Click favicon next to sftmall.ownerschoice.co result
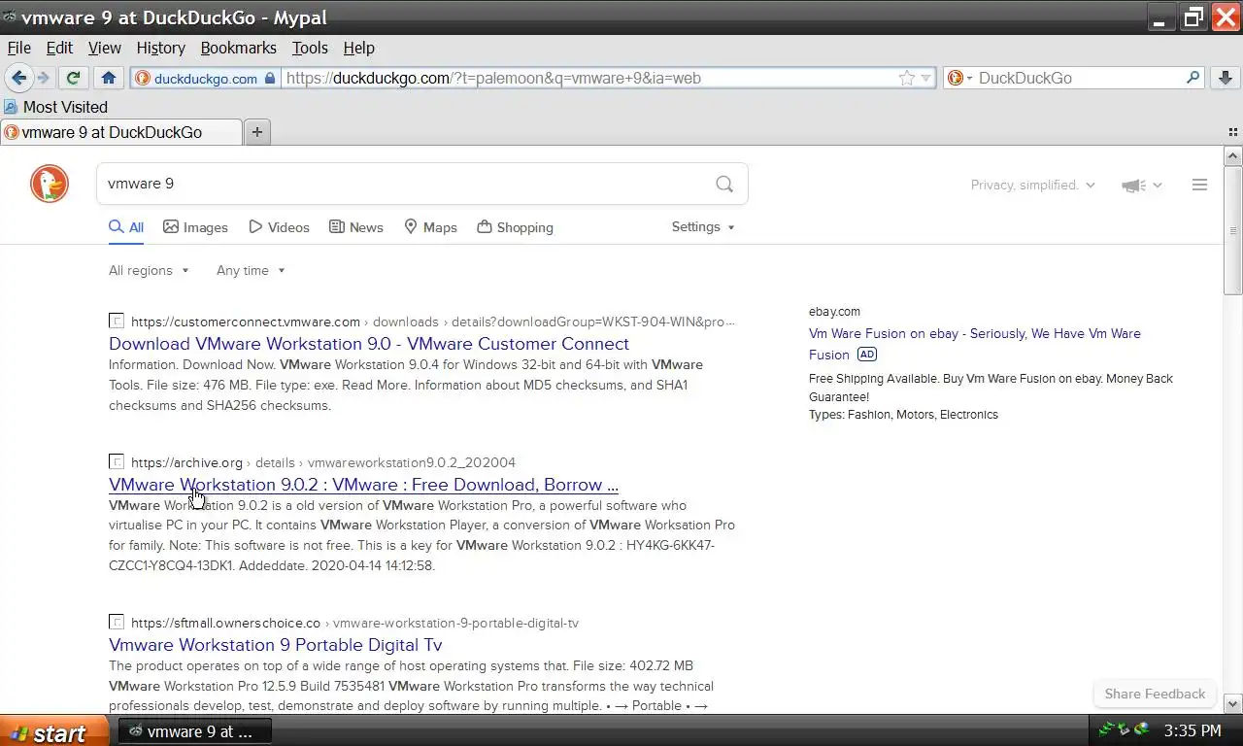This screenshot has height=746, width=1243. (x=117, y=623)
